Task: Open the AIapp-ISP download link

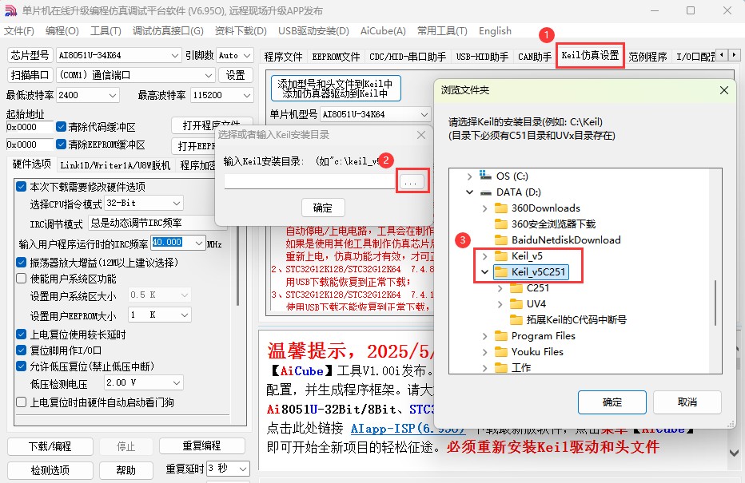Action: 408,429
